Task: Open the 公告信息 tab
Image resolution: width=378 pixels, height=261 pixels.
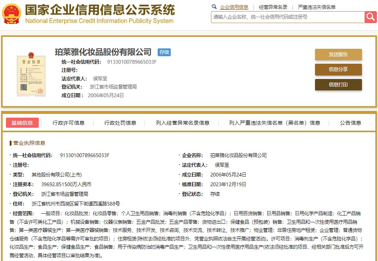Action: point(350,123)
